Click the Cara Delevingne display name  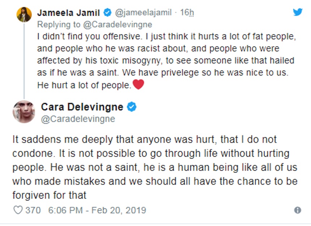(x=82, y=107)
